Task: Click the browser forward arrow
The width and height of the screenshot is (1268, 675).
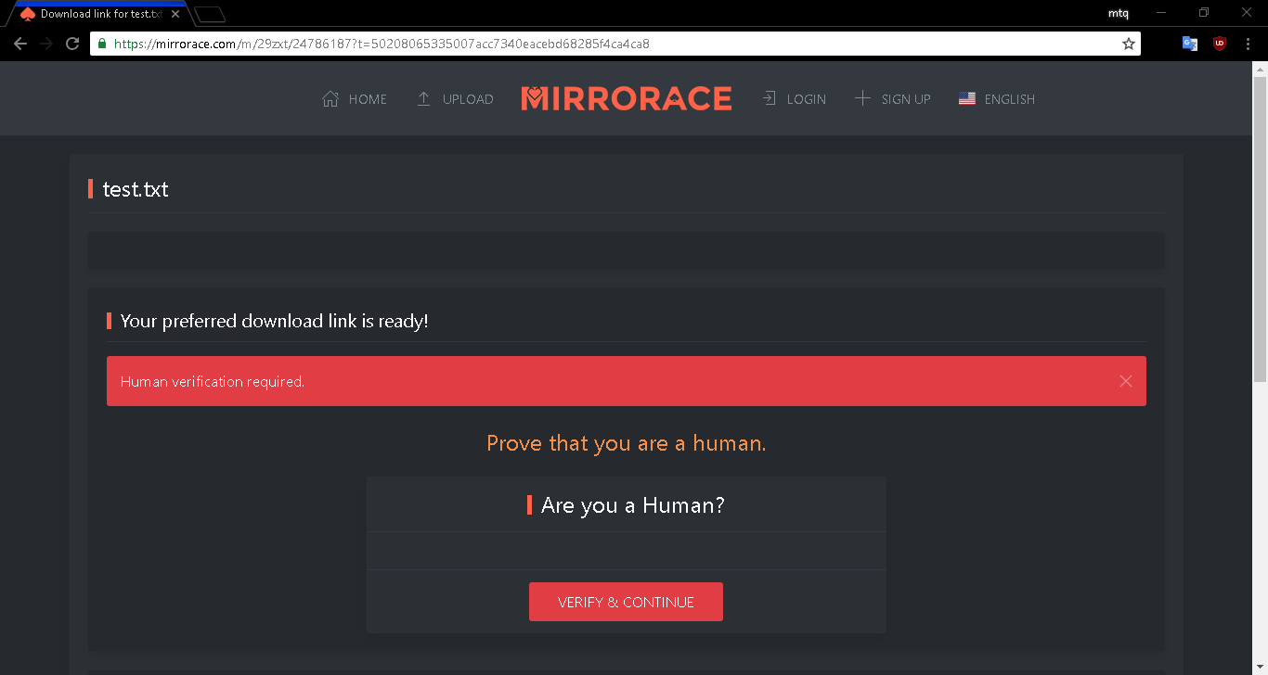Action: point(46,44)
